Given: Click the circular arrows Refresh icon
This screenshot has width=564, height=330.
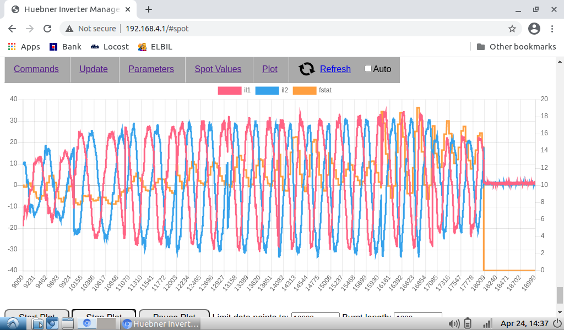Looking at the screenshot, I should (307, 69).
